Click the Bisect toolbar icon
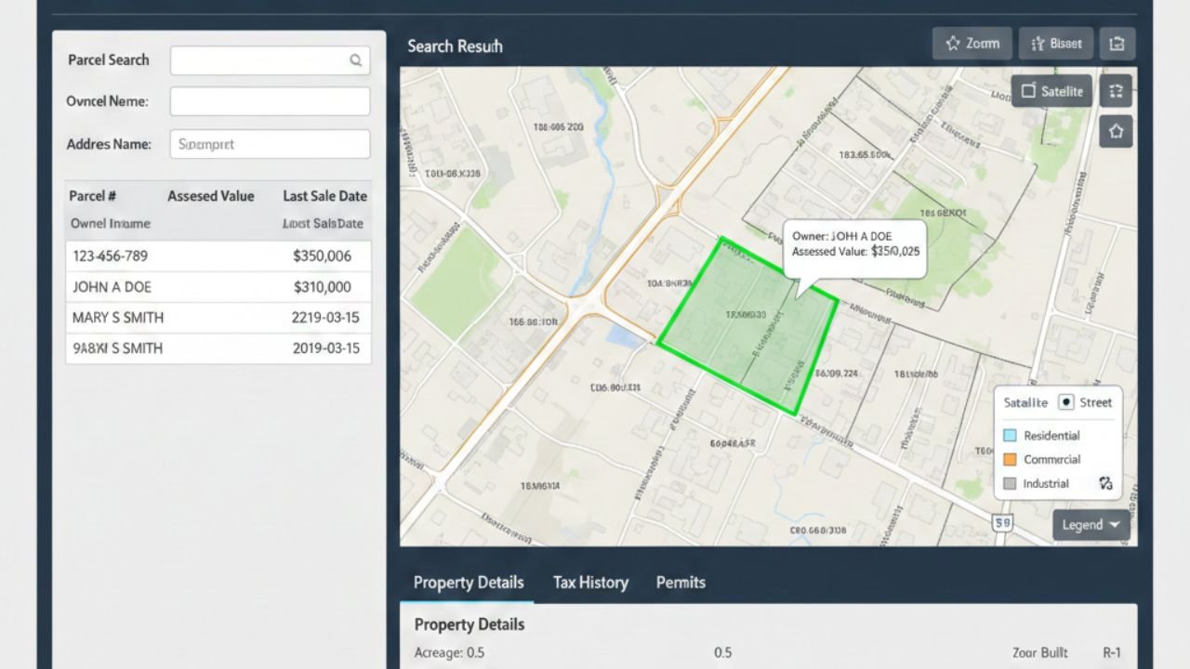1190x669 pixels. click(x=1041, y=43)
